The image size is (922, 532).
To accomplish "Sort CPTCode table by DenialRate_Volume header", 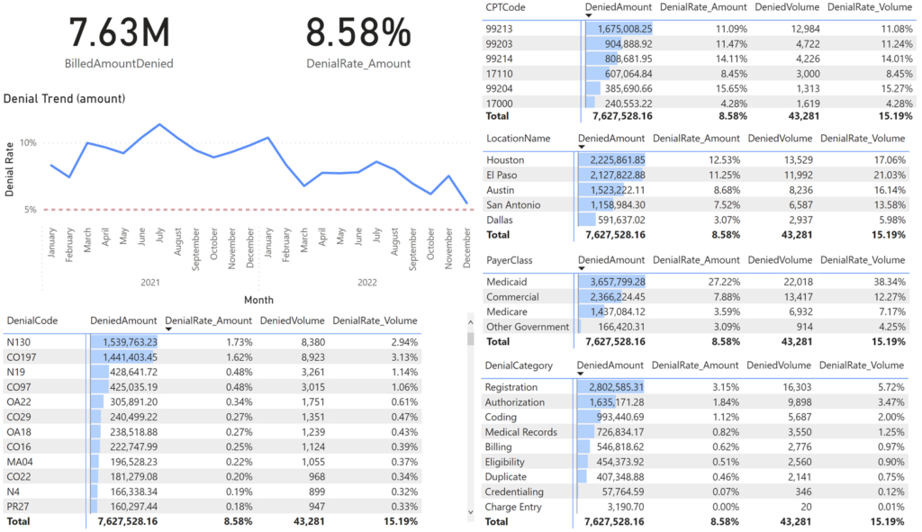I will coord(870,7).
